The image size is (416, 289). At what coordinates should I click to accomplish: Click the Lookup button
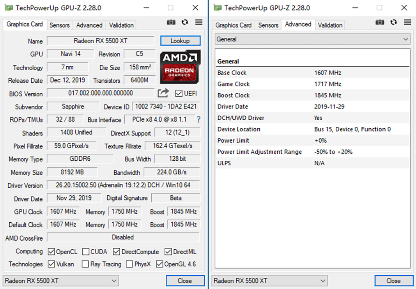(180, 41)
